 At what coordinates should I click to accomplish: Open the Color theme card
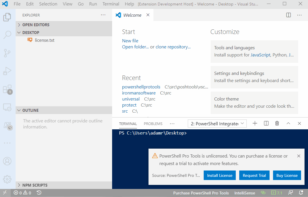tap(254, 103)
